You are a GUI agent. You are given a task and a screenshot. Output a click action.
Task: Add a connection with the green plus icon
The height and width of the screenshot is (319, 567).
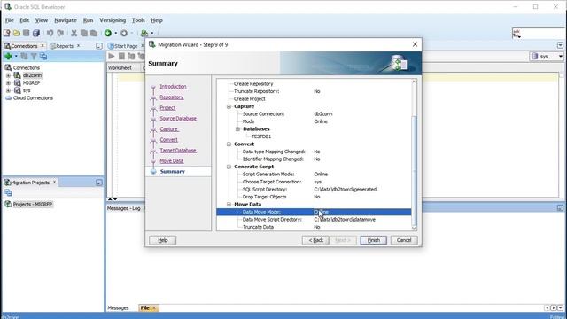8,56
